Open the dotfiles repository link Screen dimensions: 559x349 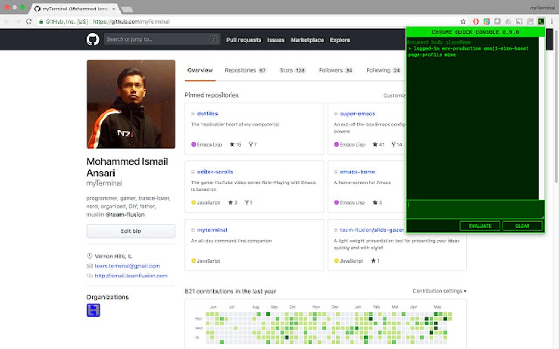208,114
